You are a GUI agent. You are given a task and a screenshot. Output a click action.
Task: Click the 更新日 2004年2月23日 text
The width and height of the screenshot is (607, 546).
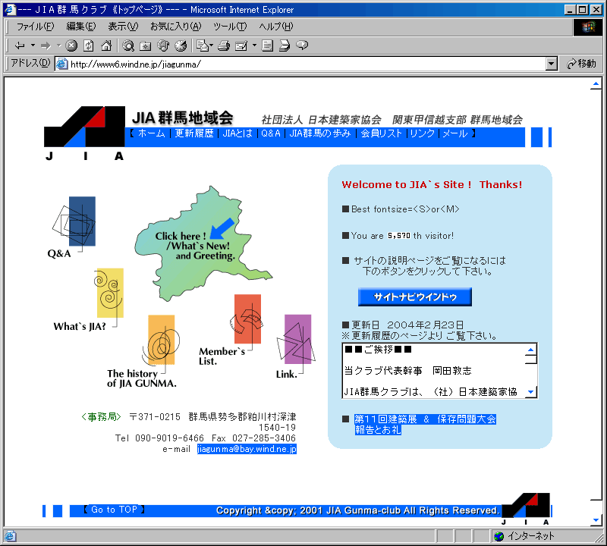[407, 325]
